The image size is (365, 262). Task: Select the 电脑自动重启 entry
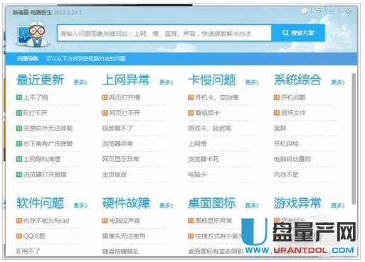pos(292,159)
